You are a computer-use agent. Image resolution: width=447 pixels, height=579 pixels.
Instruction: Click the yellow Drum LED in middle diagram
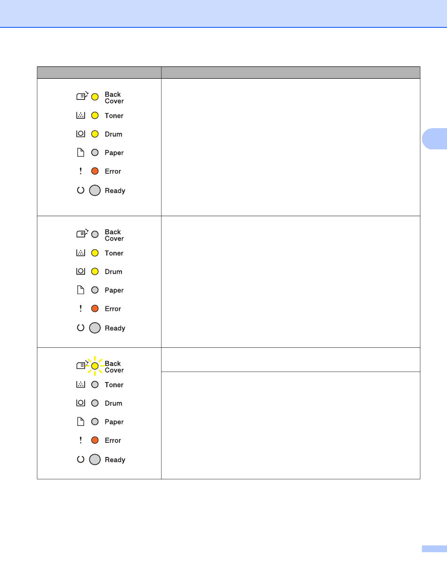[95, 271]
